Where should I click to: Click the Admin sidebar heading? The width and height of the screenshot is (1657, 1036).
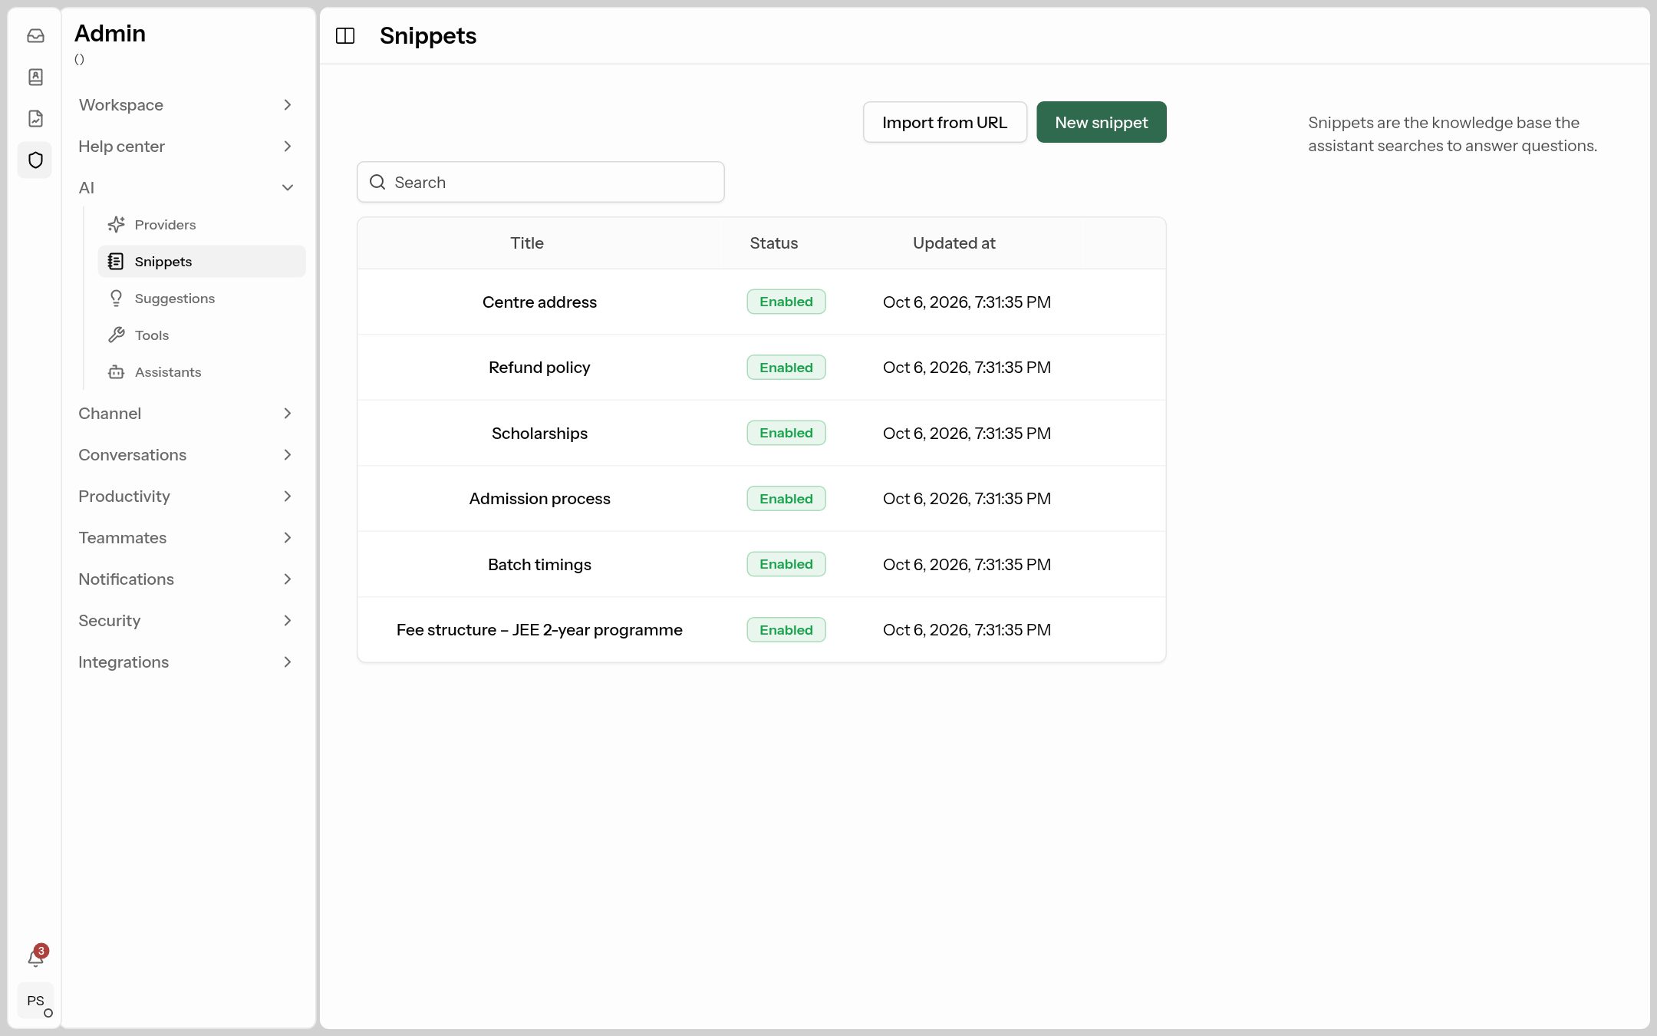click(x=110, y=34)
